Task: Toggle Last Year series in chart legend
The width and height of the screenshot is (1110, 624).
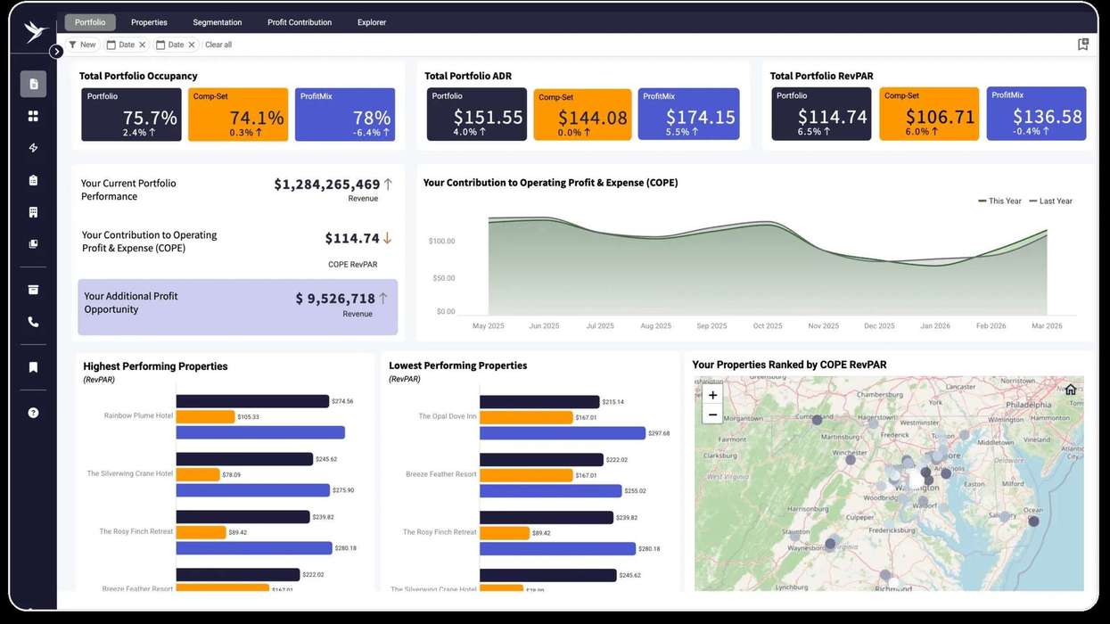Action: pos(1051,201)
